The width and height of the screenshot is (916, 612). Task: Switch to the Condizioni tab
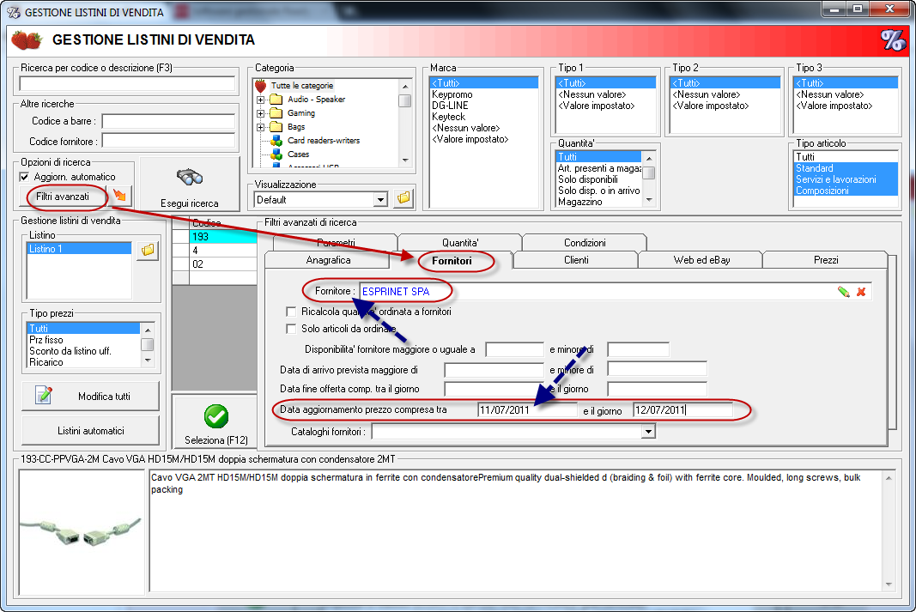(584, 242)
